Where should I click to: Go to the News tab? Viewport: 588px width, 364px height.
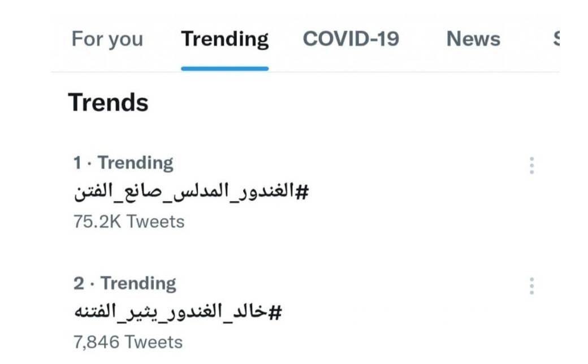point(473,39)
